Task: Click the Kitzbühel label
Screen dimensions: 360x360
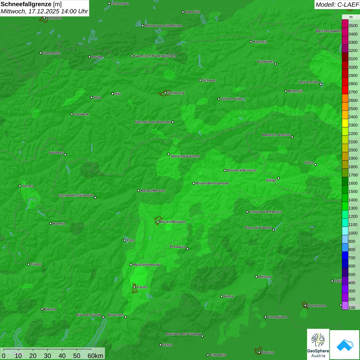Action: tap(265, 61)
